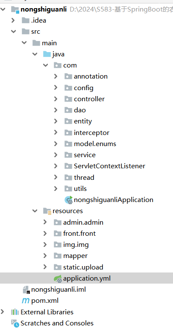The width and height of the screenshot is (173, 331).
Task: Expand External Libraries node
Action: pyautogui.click(x=2, y=312)
